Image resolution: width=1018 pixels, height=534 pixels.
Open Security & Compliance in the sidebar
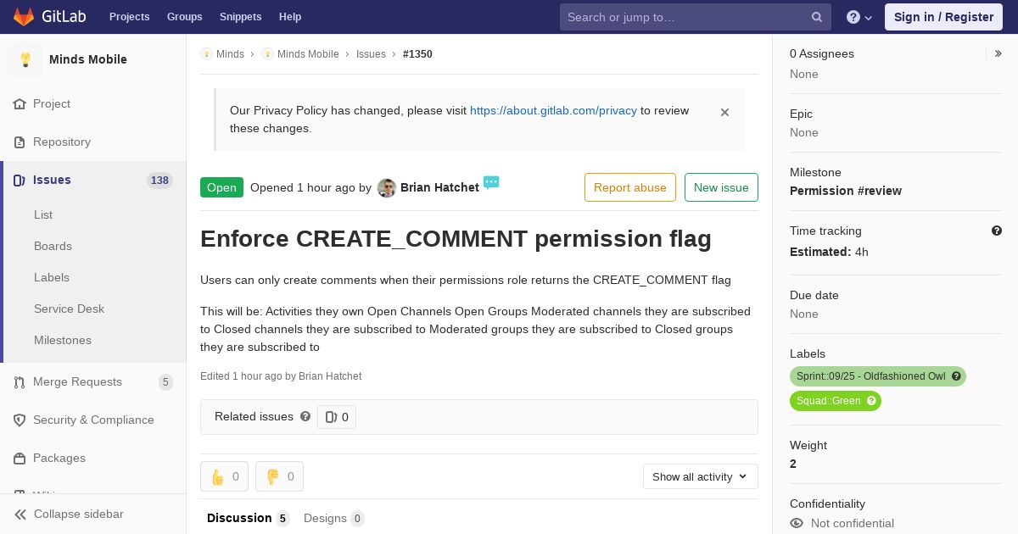(93, 420)
